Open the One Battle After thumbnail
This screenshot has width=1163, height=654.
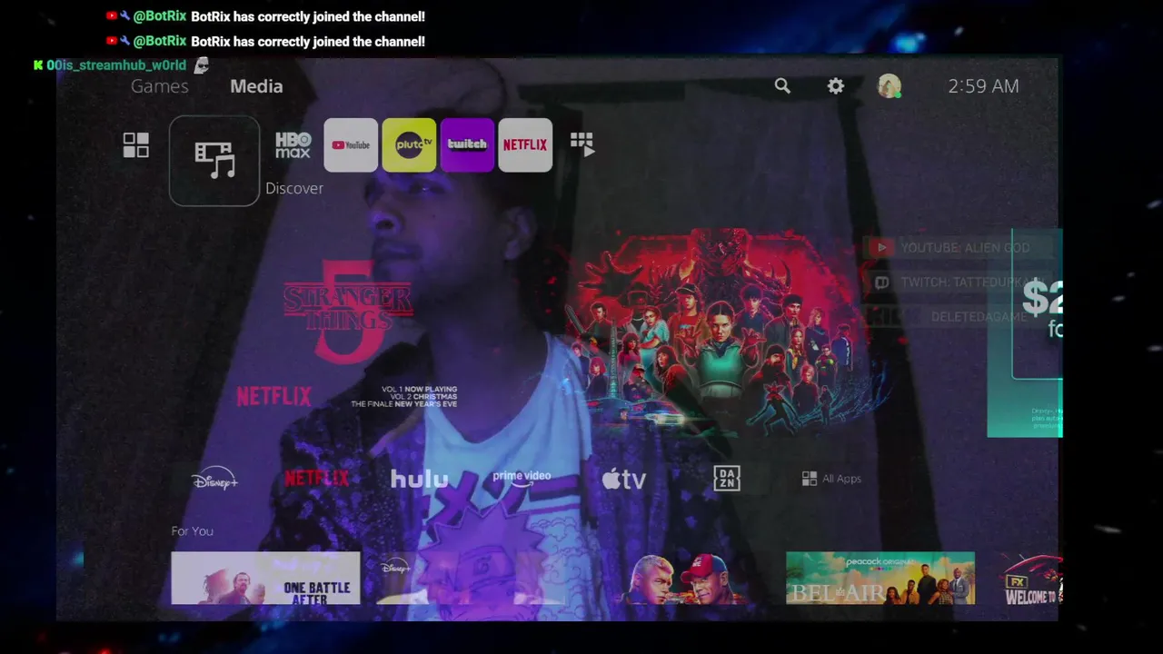[265, 578]
